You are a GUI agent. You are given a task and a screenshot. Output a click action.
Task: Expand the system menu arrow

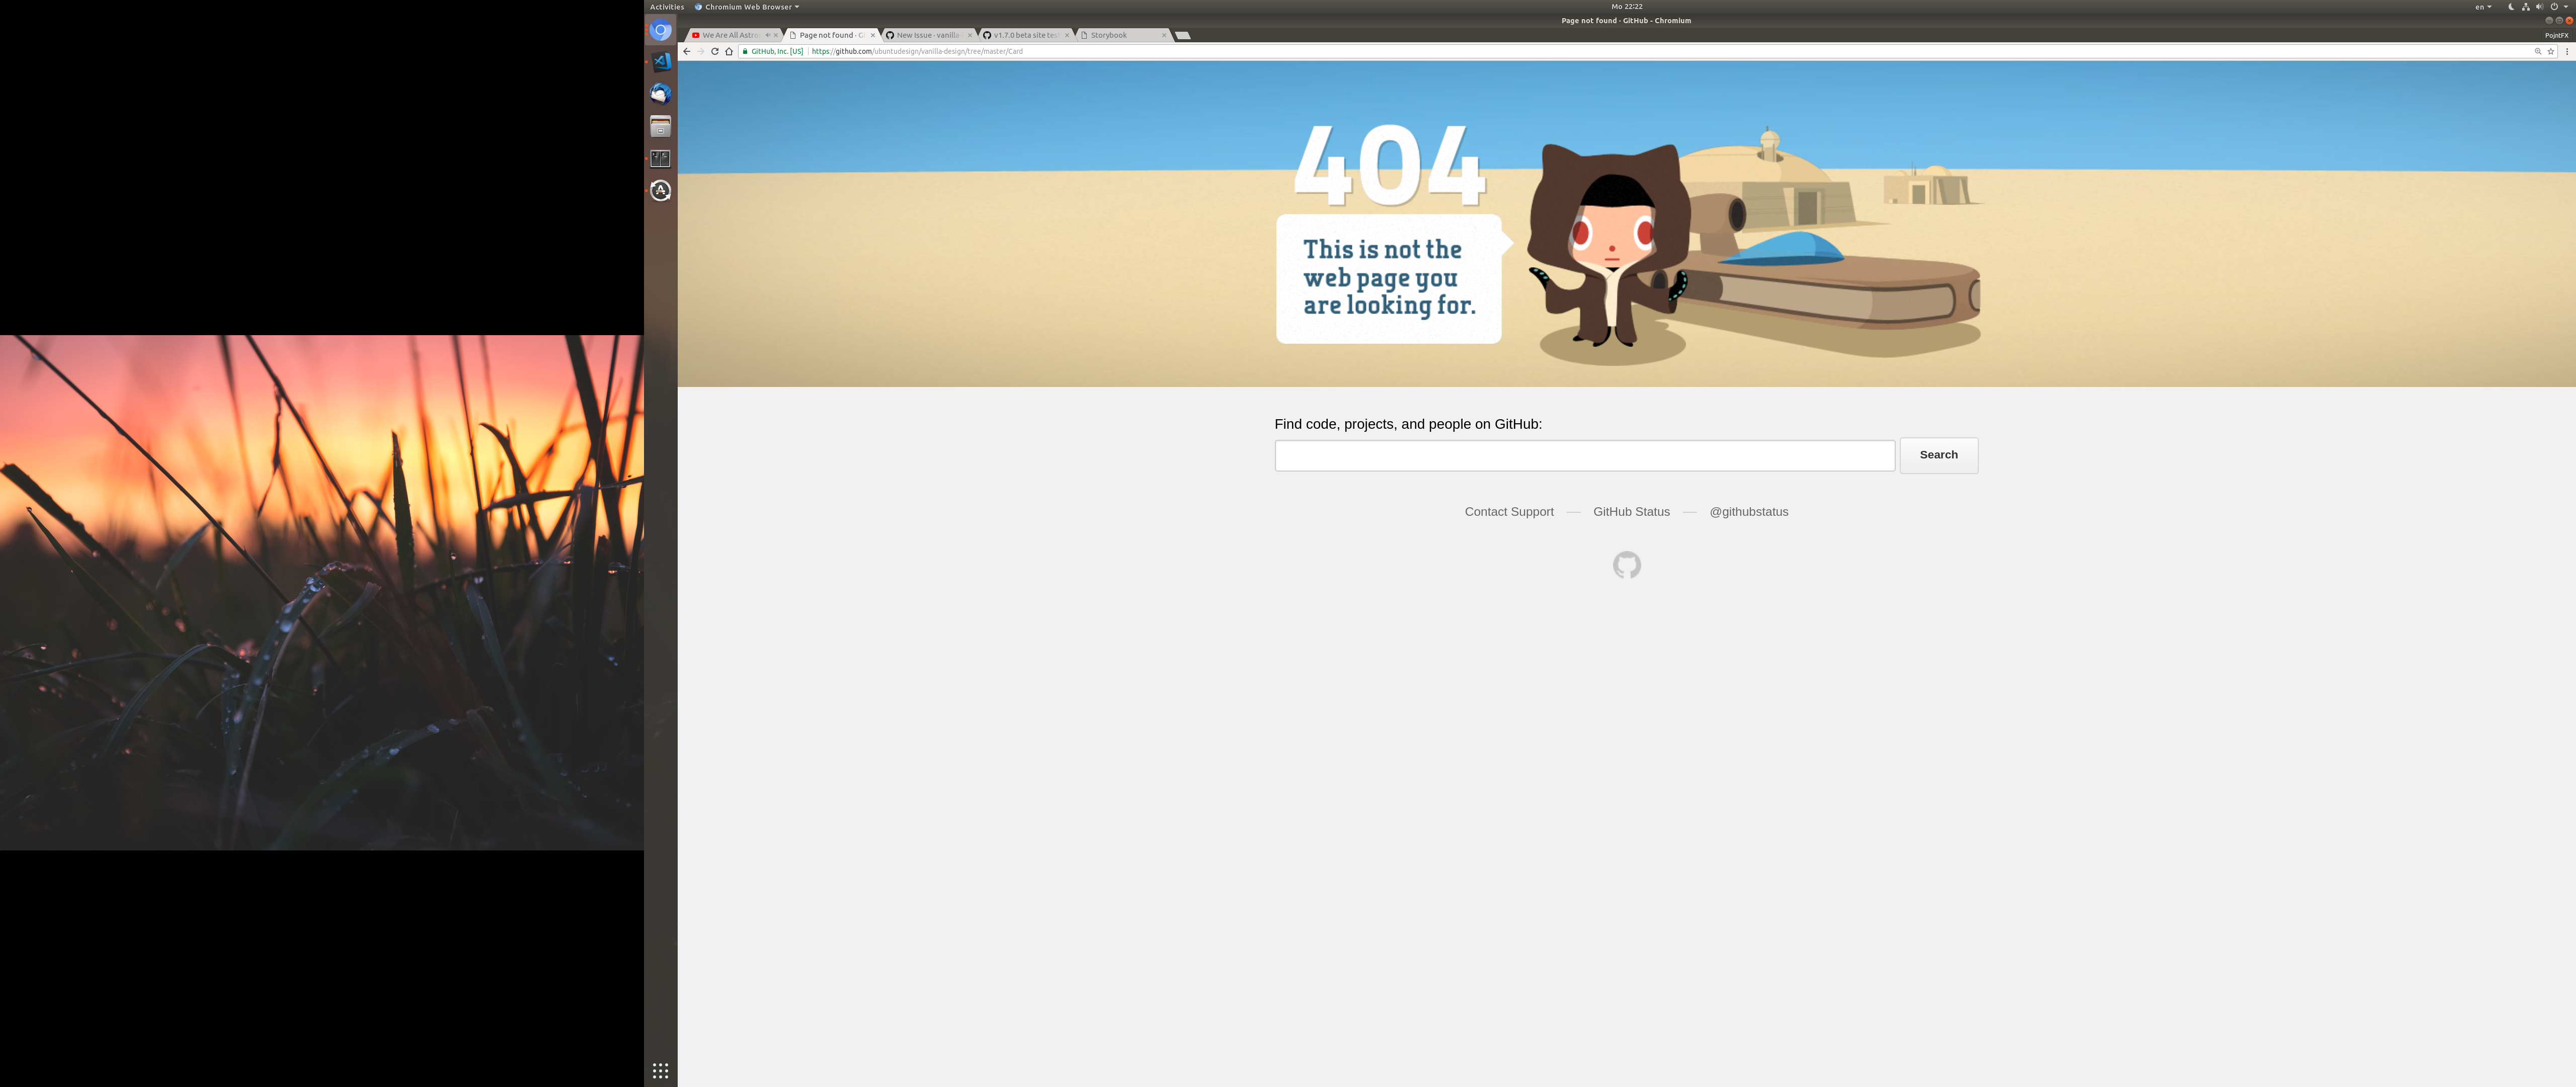pyautogui.click(x=2566, y=7)
